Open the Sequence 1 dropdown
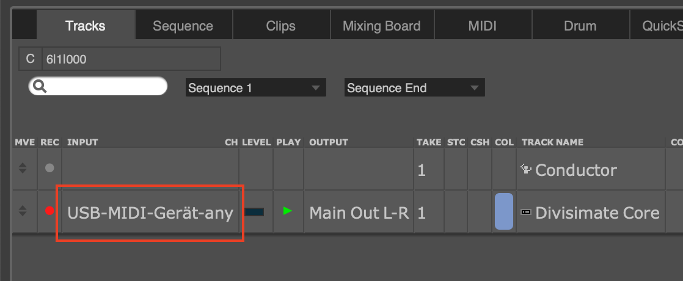 255,88
